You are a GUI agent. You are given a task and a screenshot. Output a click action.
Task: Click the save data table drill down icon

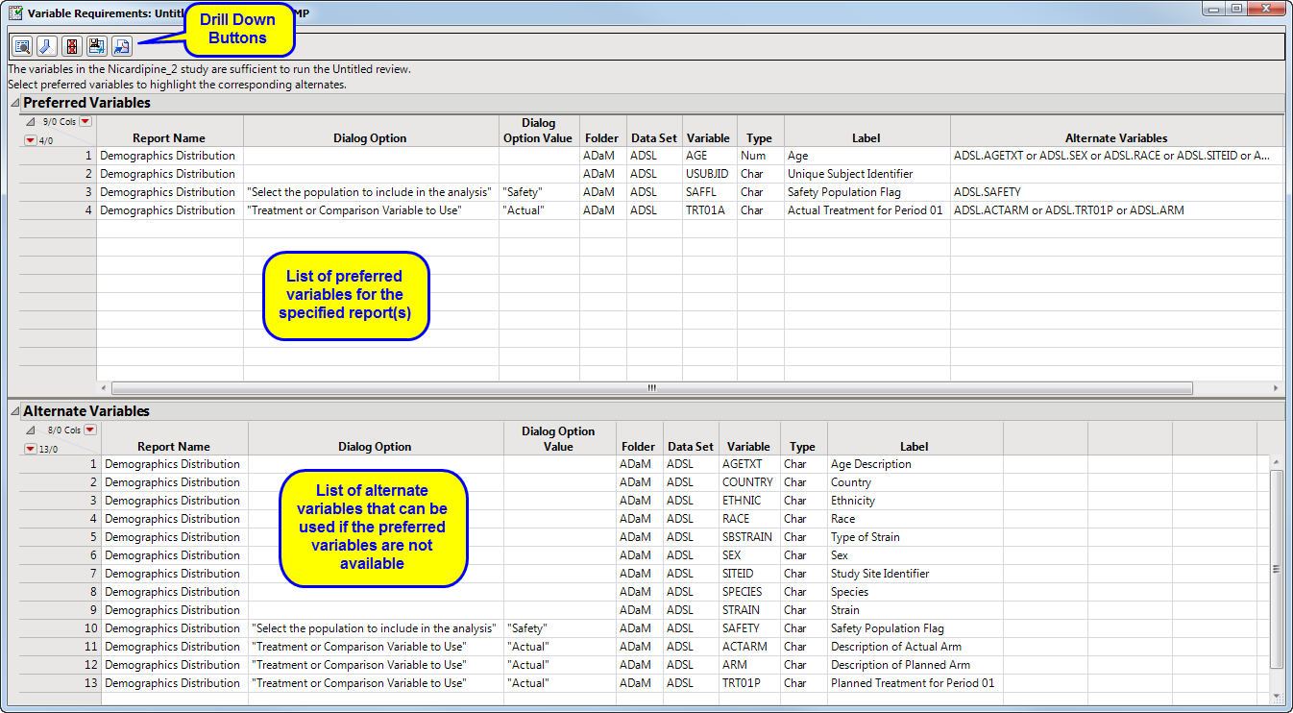[x=96, y=45]
